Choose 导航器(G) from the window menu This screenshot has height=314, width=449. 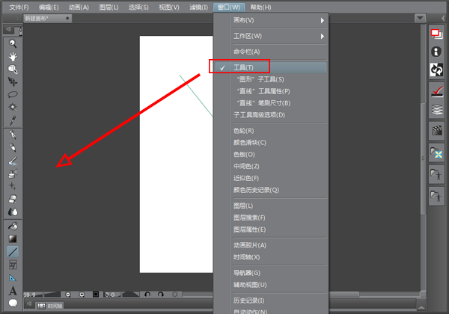point(247,273)
